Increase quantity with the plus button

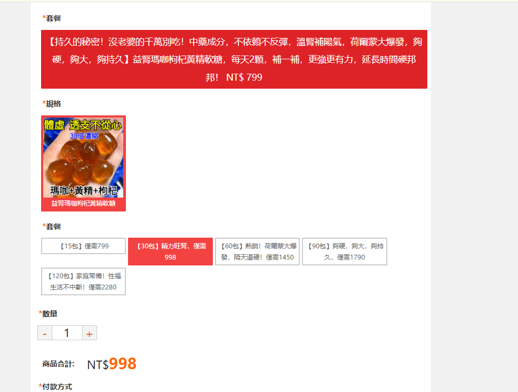click(x=90, y=333)
